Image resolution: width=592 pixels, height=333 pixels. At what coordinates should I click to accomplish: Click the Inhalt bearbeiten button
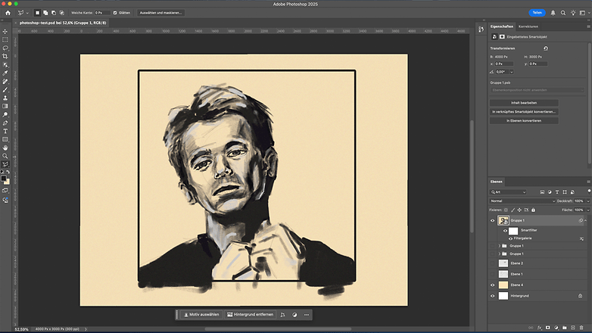[524, 103]
